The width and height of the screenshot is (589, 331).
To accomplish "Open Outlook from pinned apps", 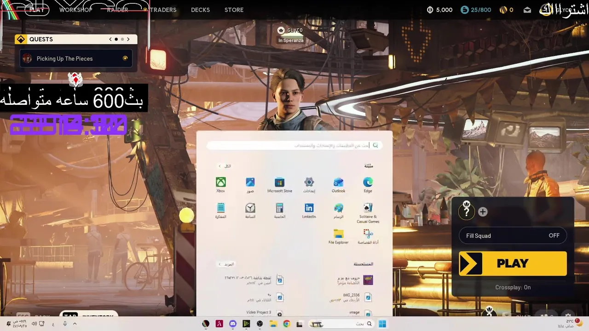I will [x=338, y=185].
